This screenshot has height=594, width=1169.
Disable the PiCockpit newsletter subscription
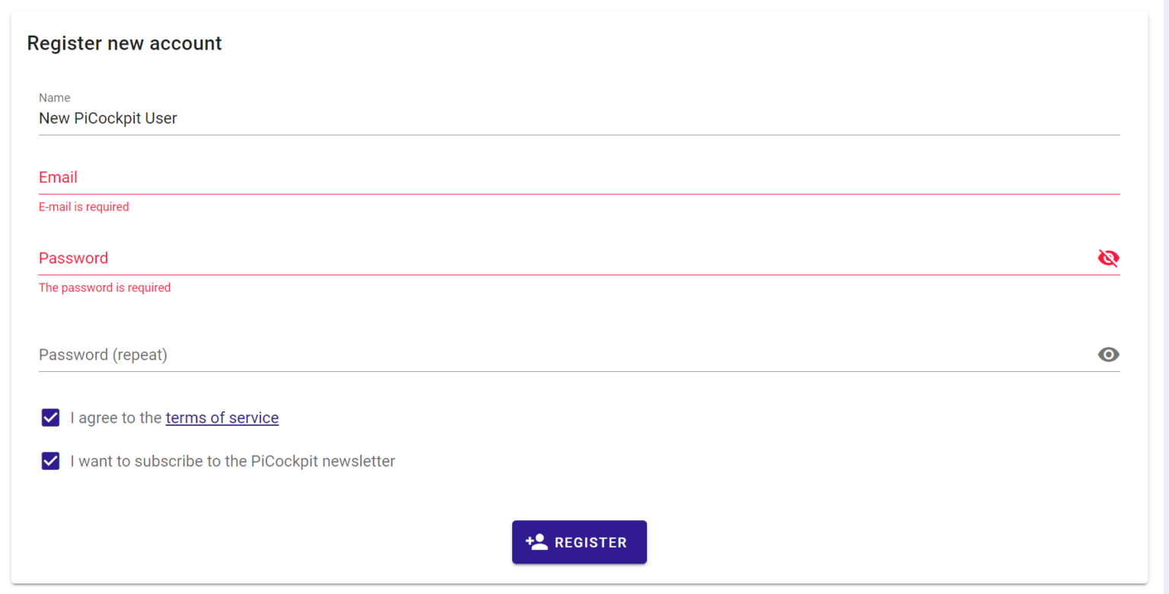[x=49, y=461]
